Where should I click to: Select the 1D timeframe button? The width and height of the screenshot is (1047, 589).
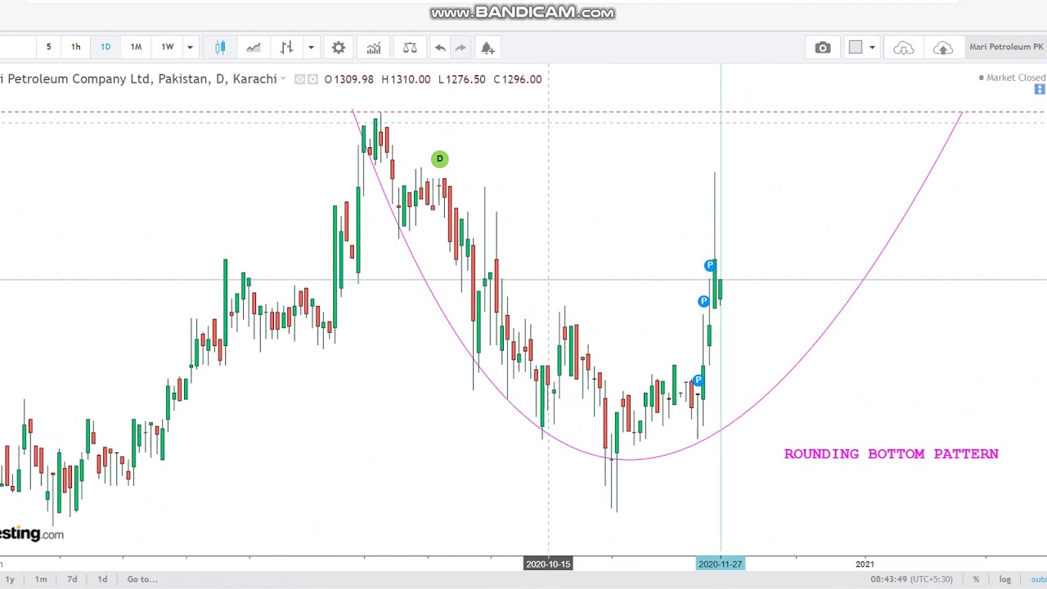tap(106, 47)
